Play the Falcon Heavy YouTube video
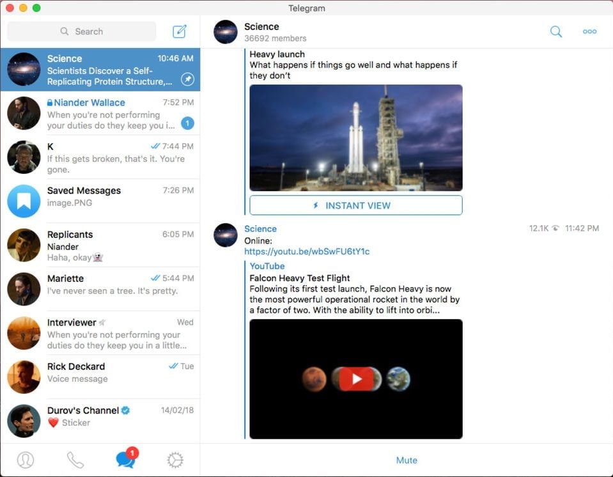This screenshot has width=613, height=477. coord(356,379)
